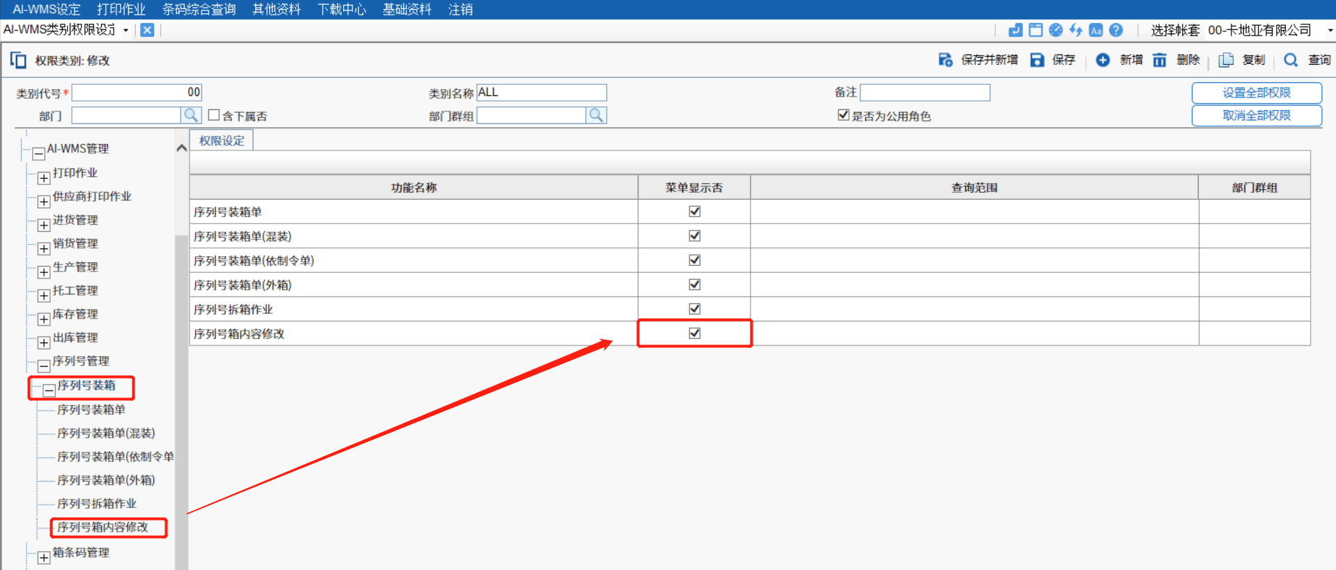Open the 选择帐套 company dropdown

click(1330, 30)
